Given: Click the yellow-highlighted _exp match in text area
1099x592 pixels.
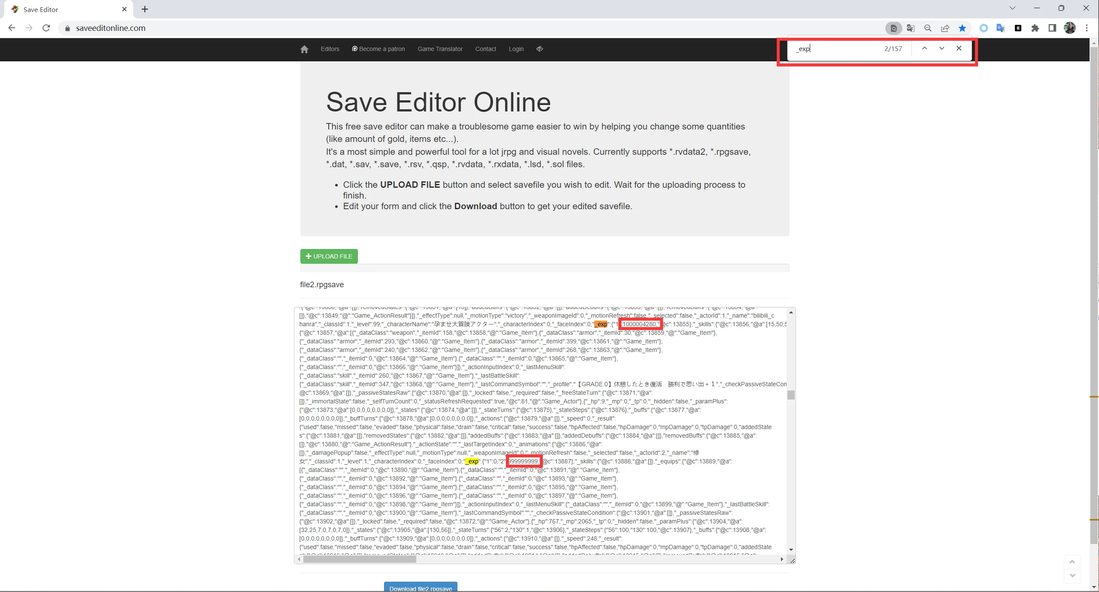Looking at the screenshot, I should click(472, 461).
